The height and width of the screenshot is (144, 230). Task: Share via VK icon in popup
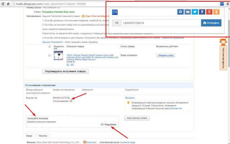187,12
